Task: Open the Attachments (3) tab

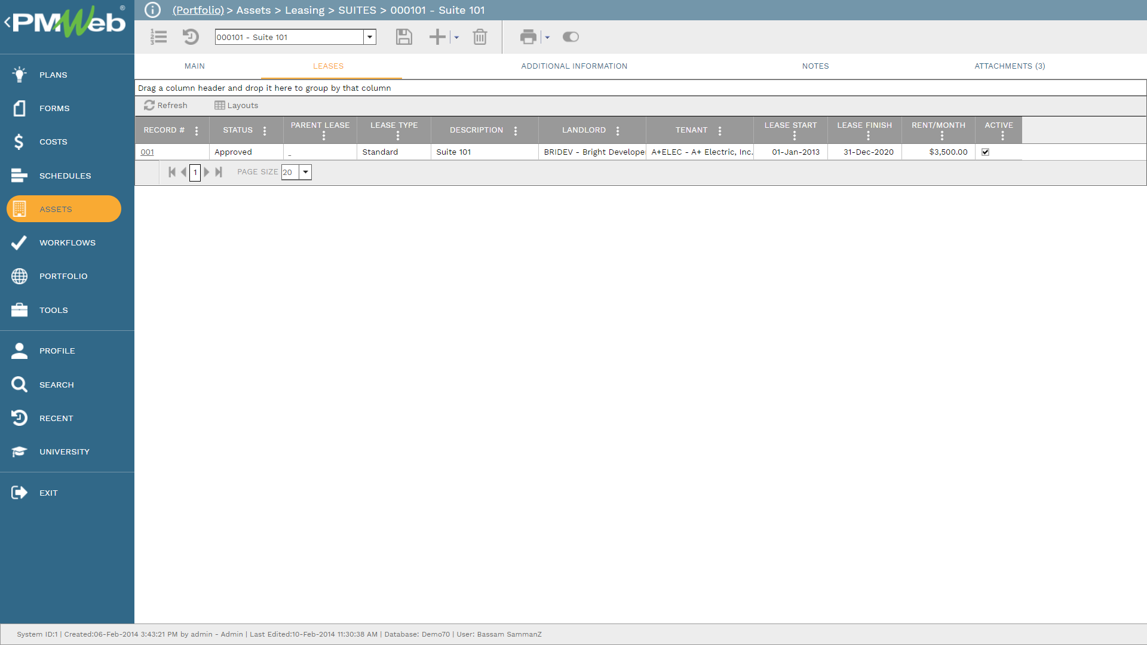Action: tap(1010, 66)
